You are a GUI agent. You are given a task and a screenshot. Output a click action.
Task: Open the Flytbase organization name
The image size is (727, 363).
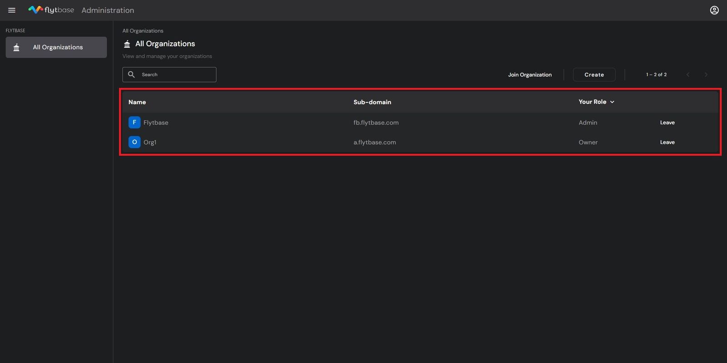point(156,123)
